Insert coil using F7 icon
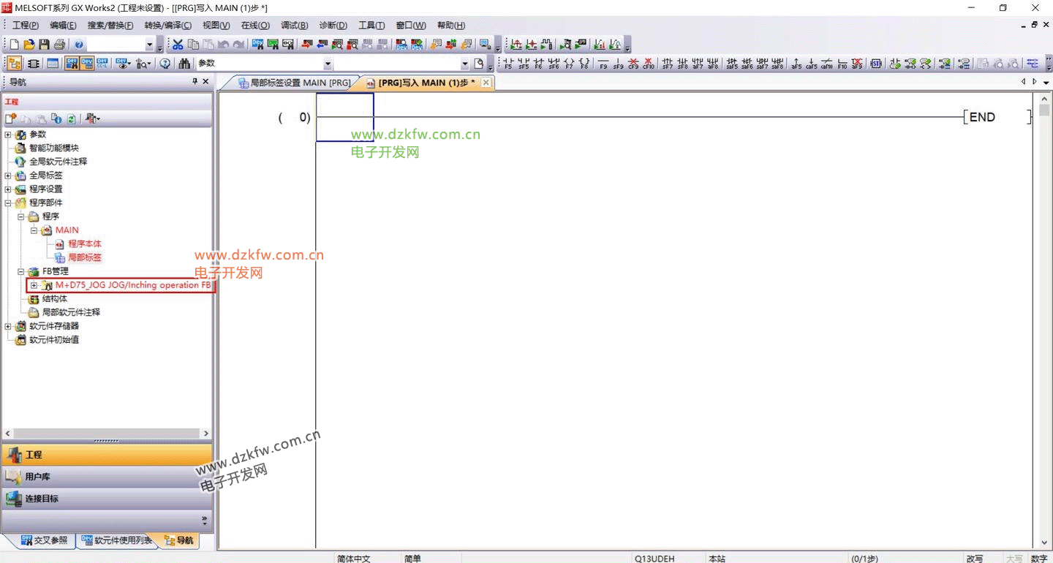The width and height of the screenshot is (1053, 563). point(569,64)
